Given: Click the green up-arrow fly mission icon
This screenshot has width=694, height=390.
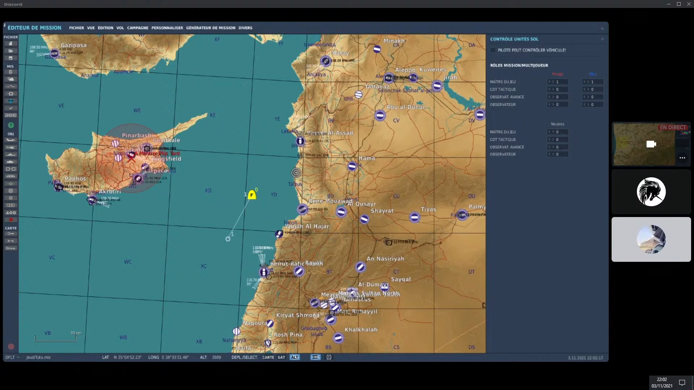Looking at the screenshot, I should (x=11, y=125).
